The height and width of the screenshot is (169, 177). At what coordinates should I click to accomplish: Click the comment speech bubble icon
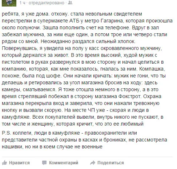44,163
